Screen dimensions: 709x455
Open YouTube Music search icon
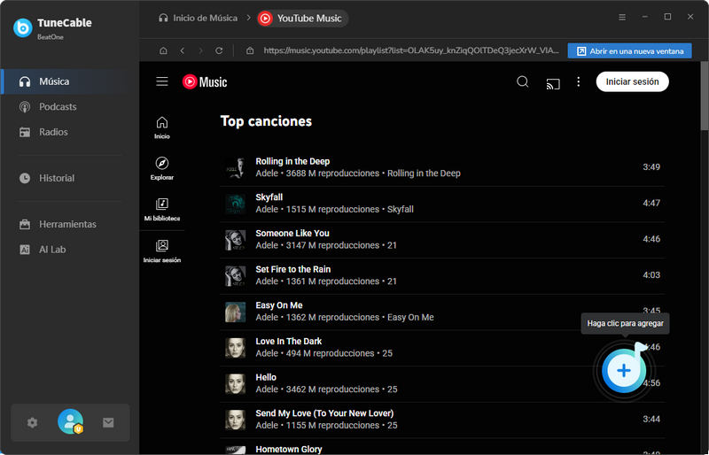point(523,81)
